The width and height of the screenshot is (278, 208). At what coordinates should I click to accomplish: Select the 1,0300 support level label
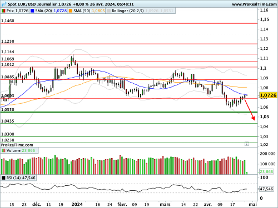(8, 134)
